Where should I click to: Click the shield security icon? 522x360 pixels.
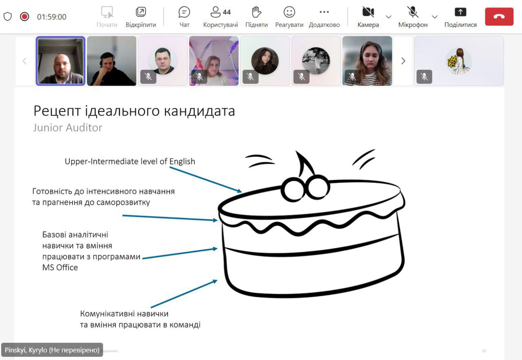[x=8, y=17]
